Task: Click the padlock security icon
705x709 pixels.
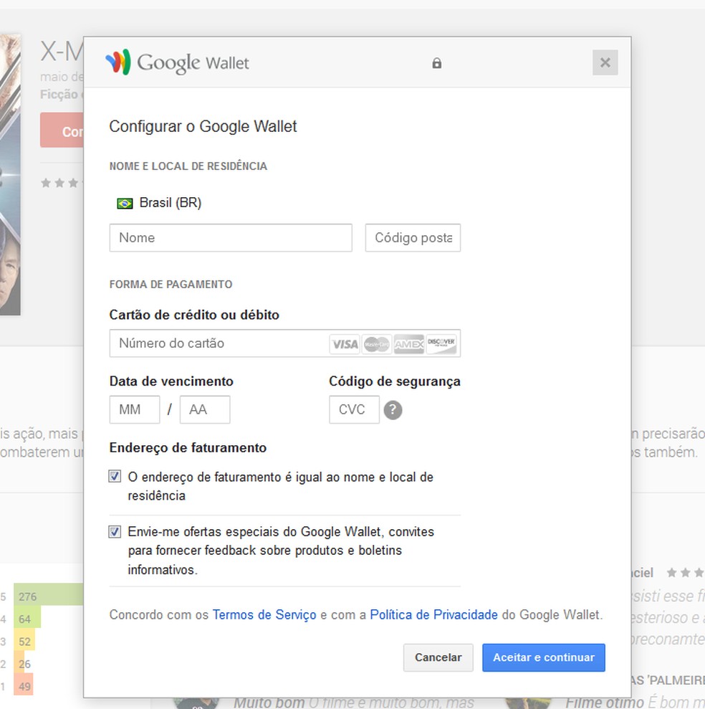Action: [436, 63]
